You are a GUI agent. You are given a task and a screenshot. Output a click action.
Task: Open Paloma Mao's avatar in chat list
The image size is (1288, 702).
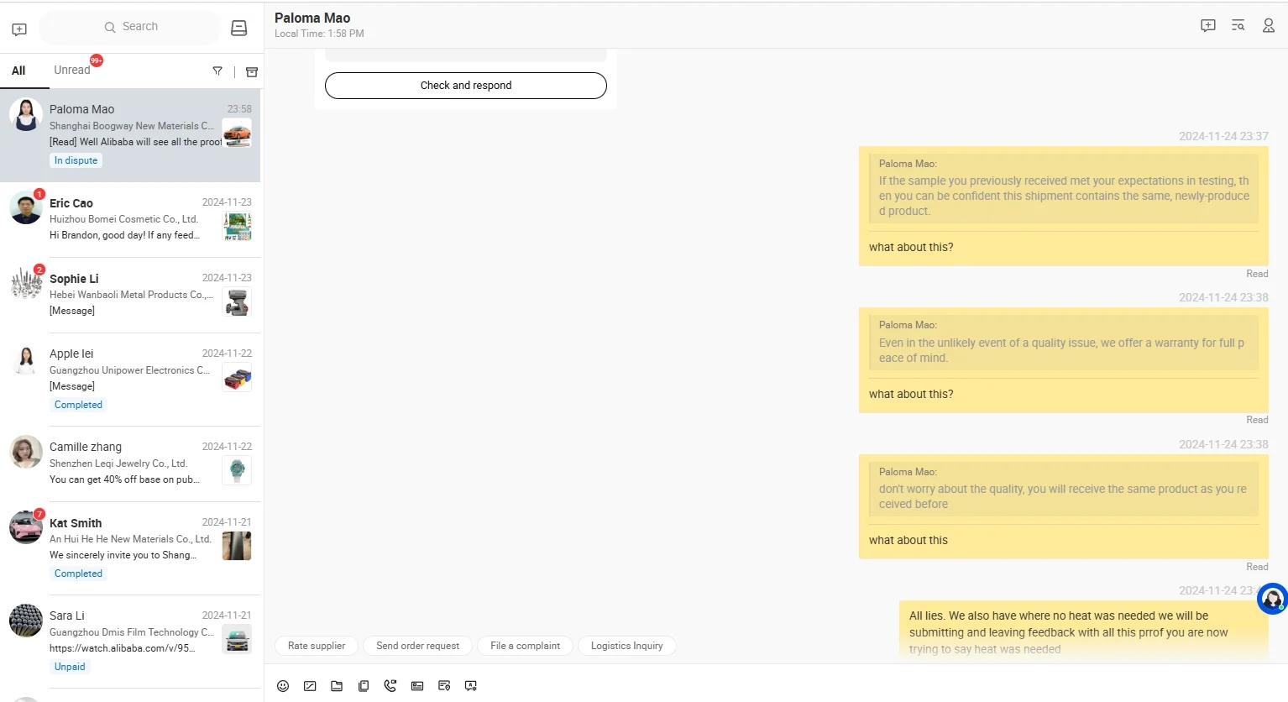26,115
